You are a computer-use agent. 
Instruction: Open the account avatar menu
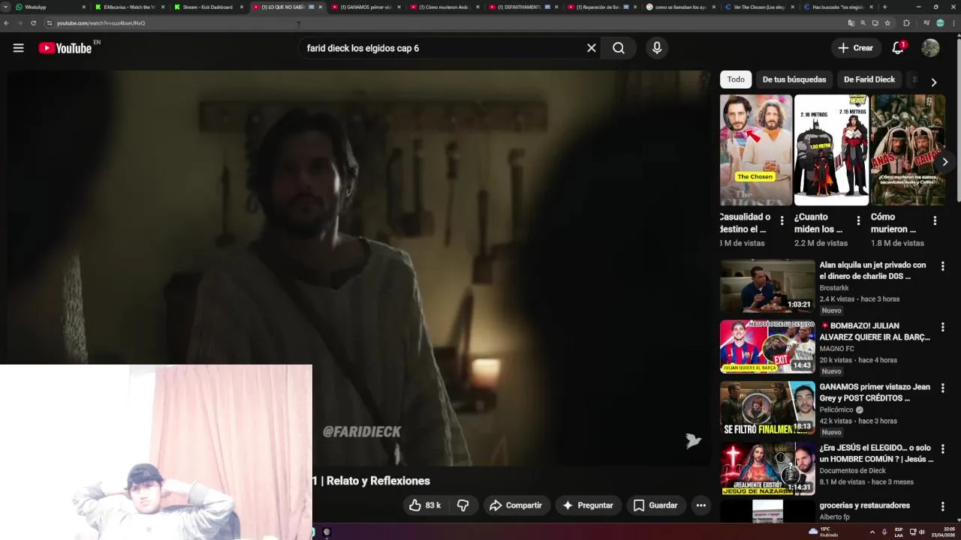coord(930,48)
